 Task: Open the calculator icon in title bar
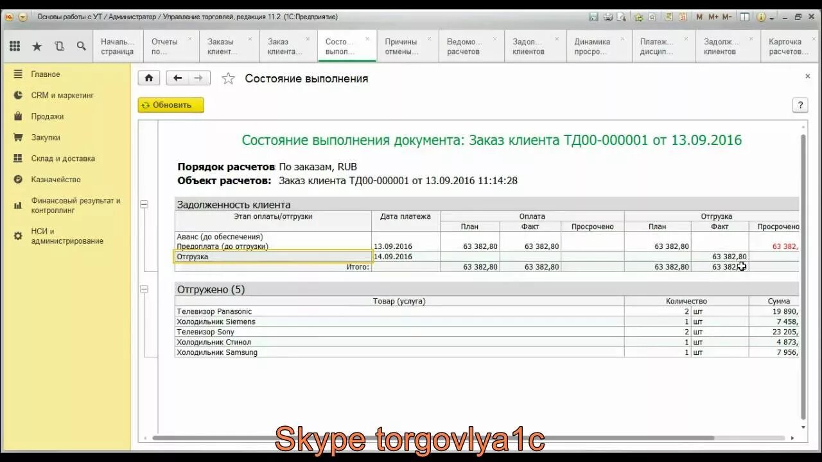tap(669, 17)
